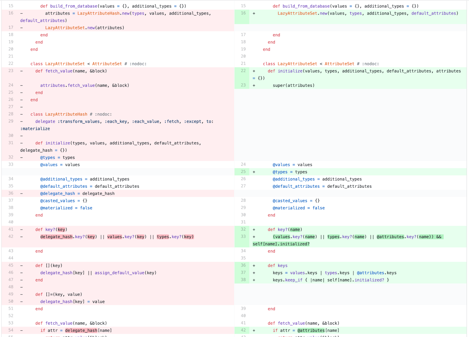Click the build_from_database method name
The width and height of the screenshot is (469, 337).
tap(73, 6)
